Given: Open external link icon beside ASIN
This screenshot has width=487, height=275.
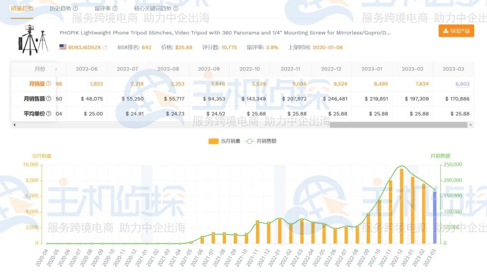Looking at the screenshot, I should pos(105,48).
